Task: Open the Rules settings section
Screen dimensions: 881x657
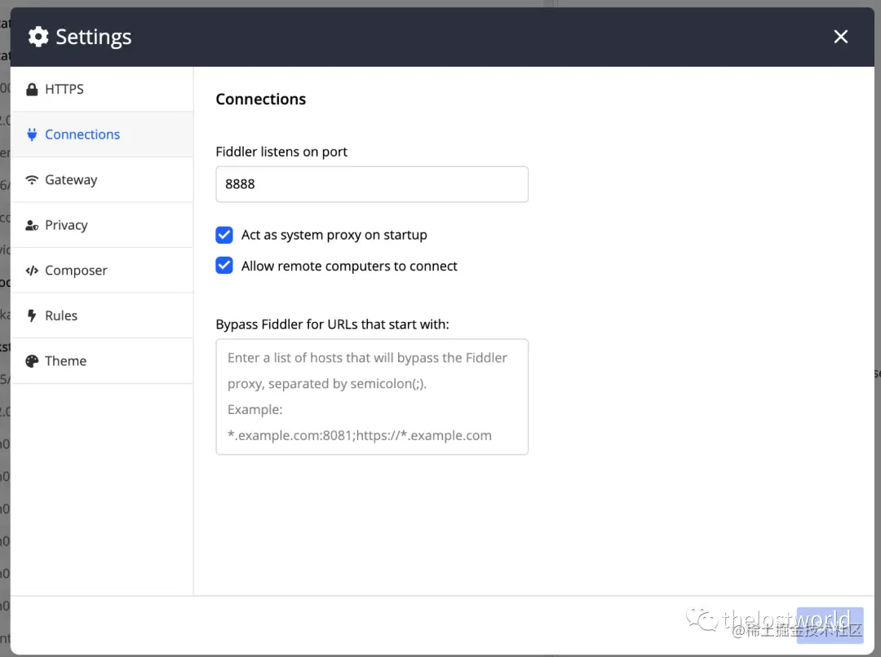Action: tap(61, 315)
